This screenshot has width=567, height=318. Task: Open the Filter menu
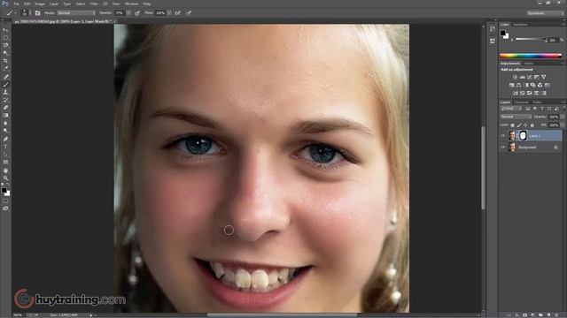[94, 4]
